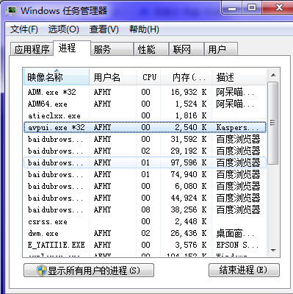Image resolution: width=293 pixels, height=294 pixels.
Task: Open the 选项(O) menu
Action: tap(64, 29)
